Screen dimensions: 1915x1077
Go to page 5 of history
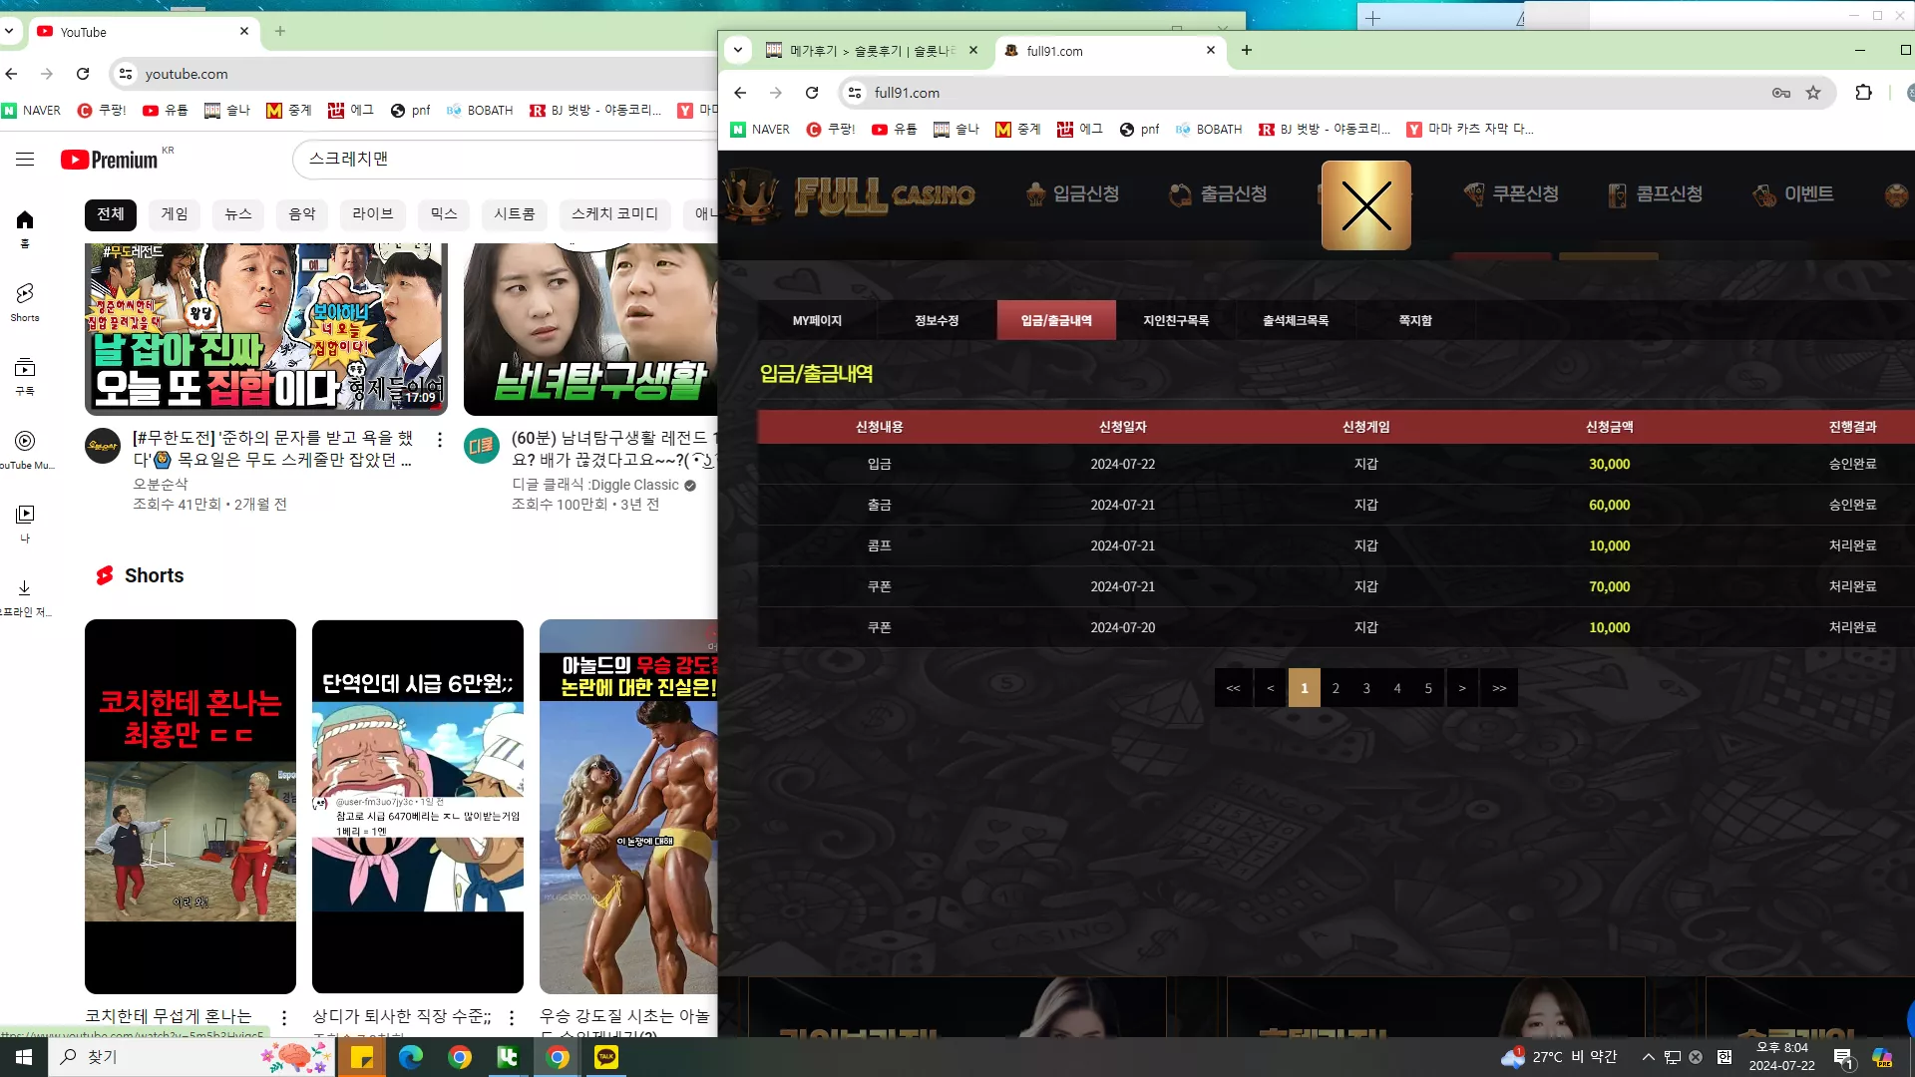tap(1428, 688)
